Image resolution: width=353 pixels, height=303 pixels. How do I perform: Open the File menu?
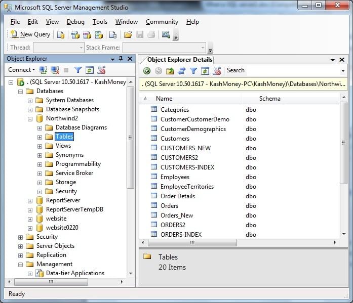pos(15,22)
